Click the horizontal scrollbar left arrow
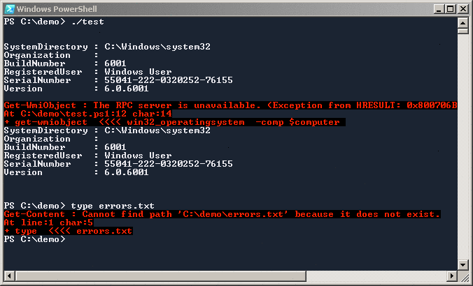Screen dimensions: 473x286 tap(8, 274)
